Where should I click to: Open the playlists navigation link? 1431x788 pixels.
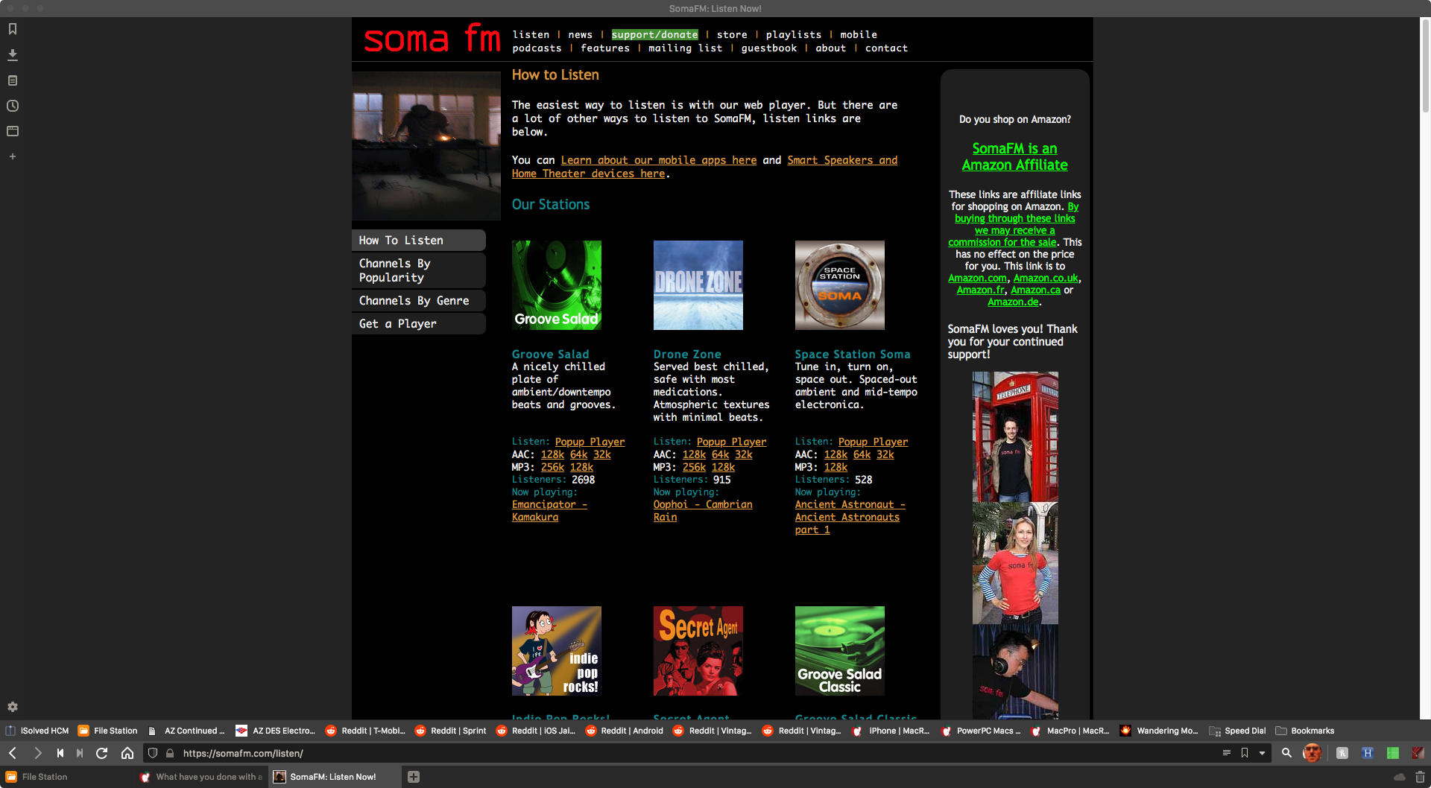(x=794, y=35)
